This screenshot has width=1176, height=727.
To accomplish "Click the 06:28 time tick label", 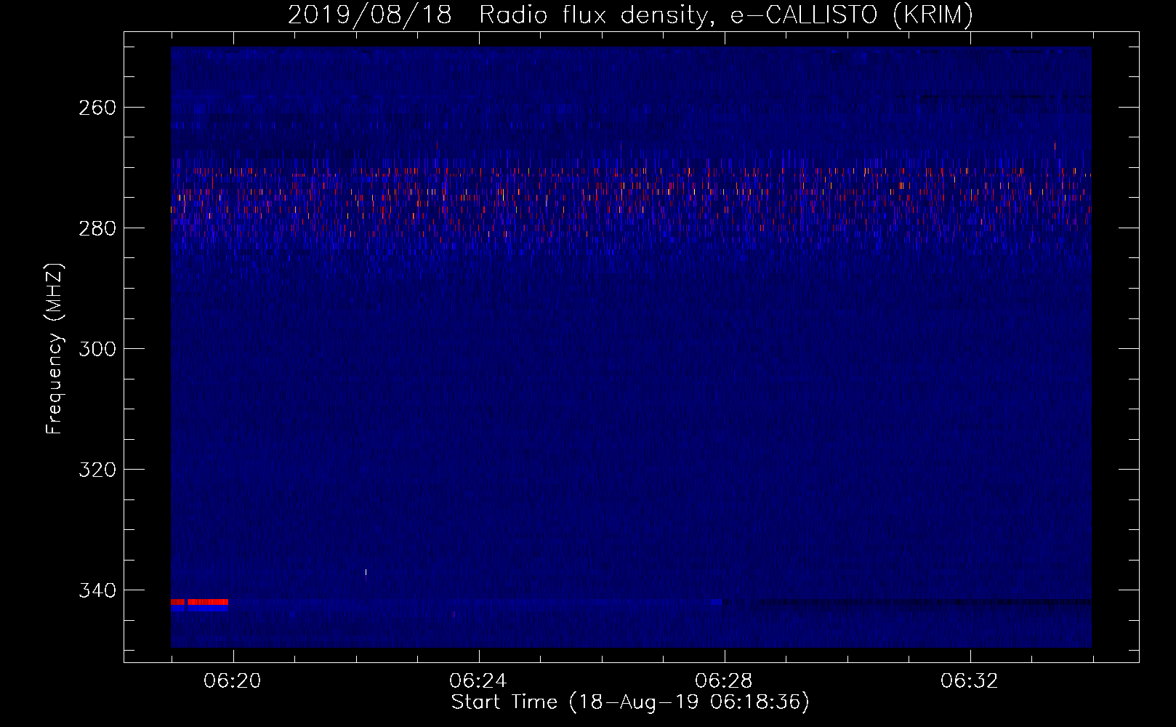I will (x=724, y=681).
